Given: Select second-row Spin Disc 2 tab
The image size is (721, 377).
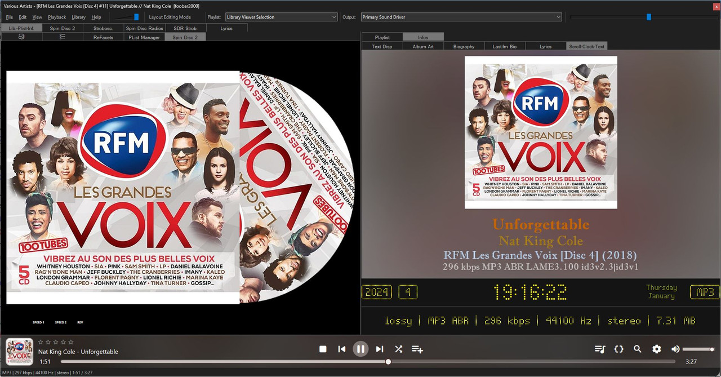Looking at the screenshot, I should 185,37.
